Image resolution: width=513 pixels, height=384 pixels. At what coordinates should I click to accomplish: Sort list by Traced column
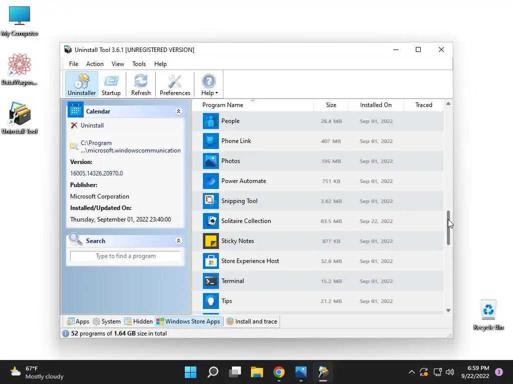click(x=423, y=105)
